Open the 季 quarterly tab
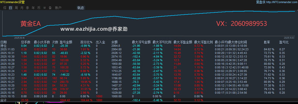This screenshot has height=104, width=298. (28, 8)
